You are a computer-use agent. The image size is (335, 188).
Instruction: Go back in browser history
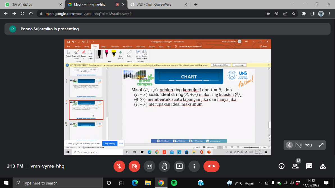6,14
